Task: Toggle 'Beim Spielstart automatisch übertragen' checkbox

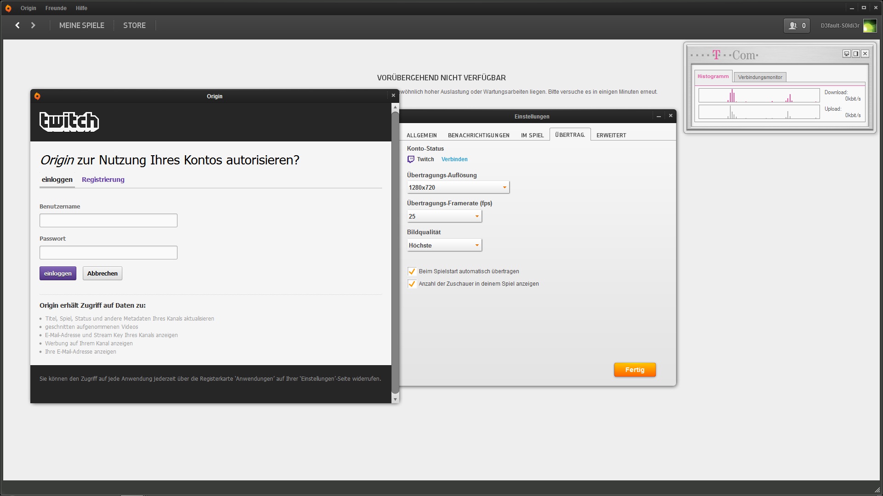Action: pyautogui.click(x=412, y=271)
